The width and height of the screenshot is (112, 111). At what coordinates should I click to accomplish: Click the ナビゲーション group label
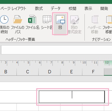pyautogui.click(x=102, y=39)
